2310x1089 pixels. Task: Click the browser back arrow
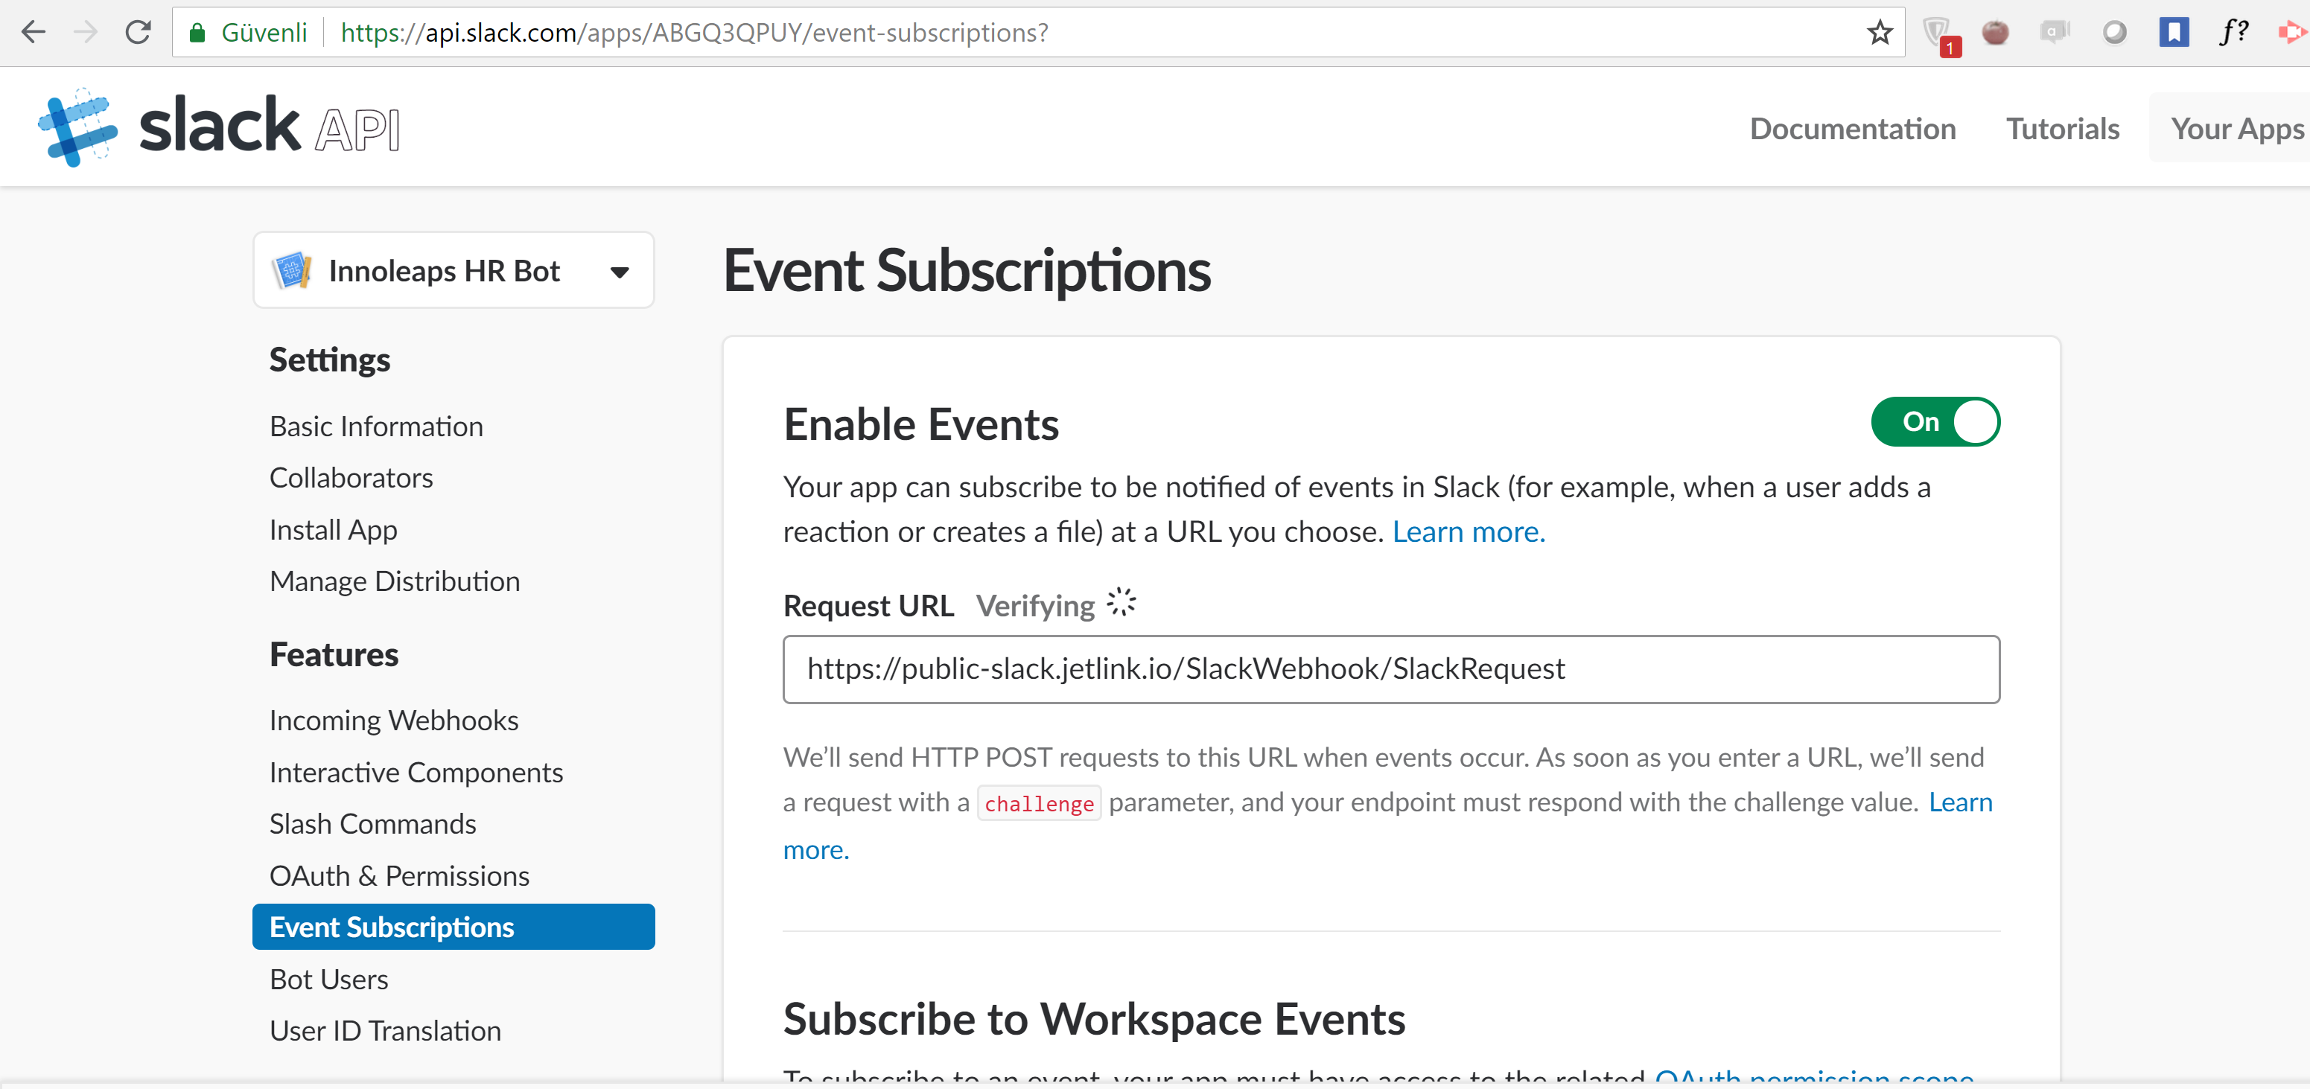point(34,32)
